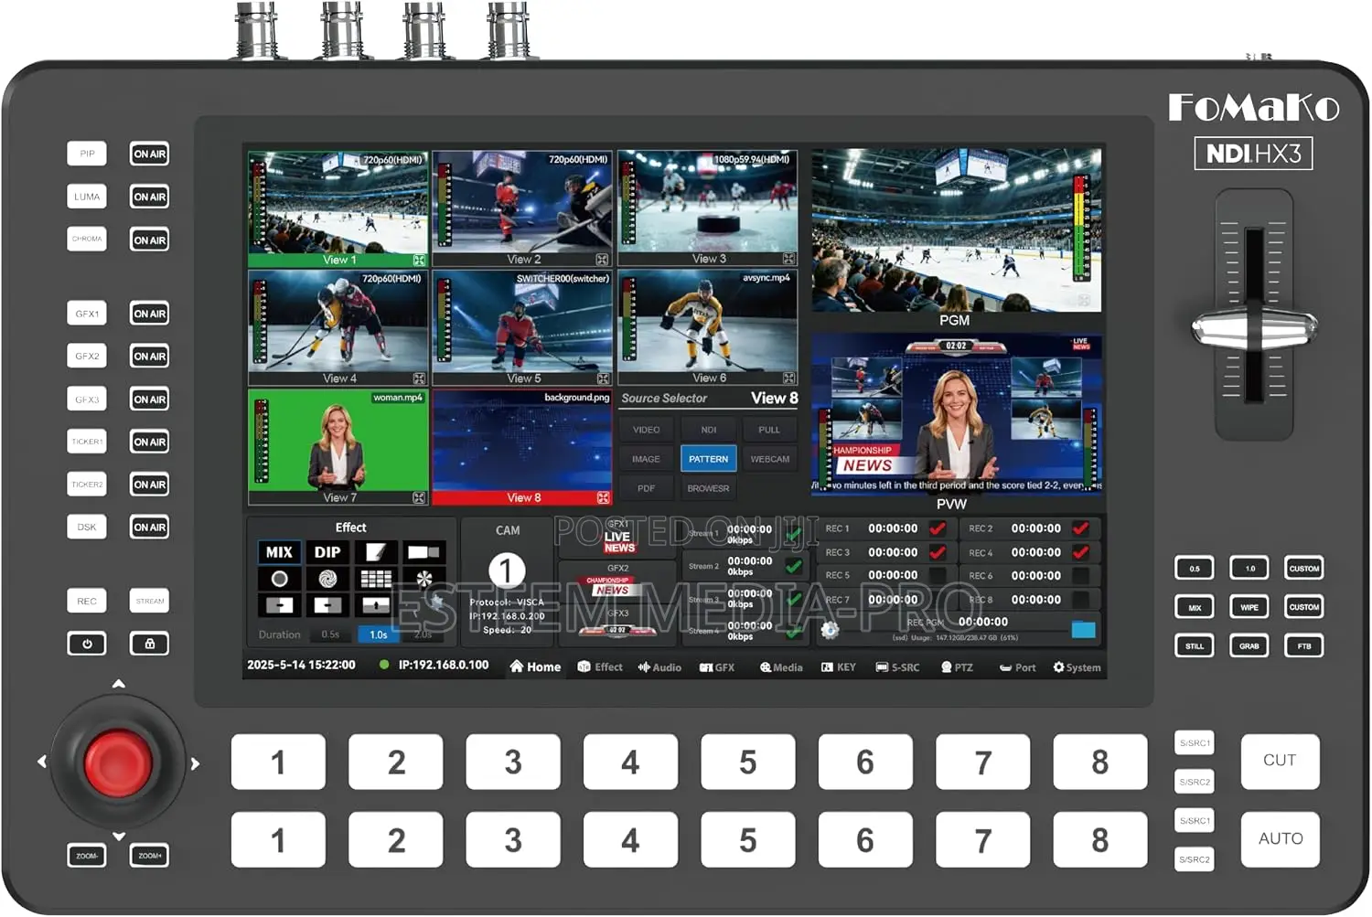The width and height of the screenshot is (1372, 917).
Task: Select the starburst transition effect icon
Action: (424, 579)
